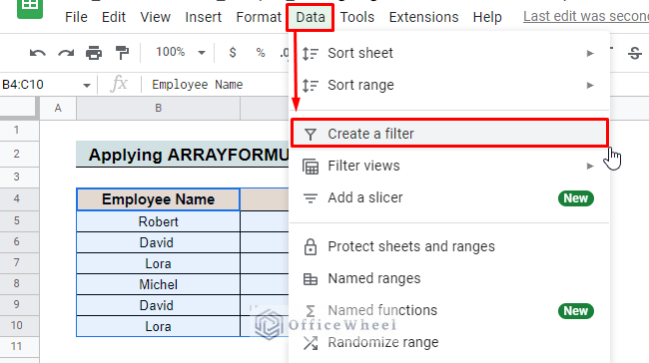Image resolution: width=649 pixels, height=363 pixels.
Task: Expand the Sort range submenu arrow
Action: pos(590,85)
